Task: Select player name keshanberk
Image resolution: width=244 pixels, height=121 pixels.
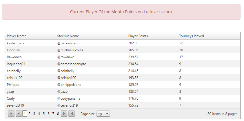Action: [x=16, y=43]
